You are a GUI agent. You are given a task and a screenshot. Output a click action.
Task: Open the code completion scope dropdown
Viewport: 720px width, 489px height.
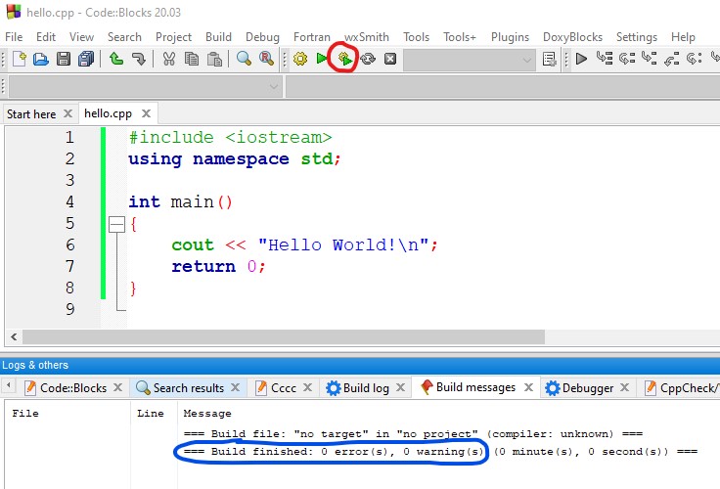click(x=273, y=87)
